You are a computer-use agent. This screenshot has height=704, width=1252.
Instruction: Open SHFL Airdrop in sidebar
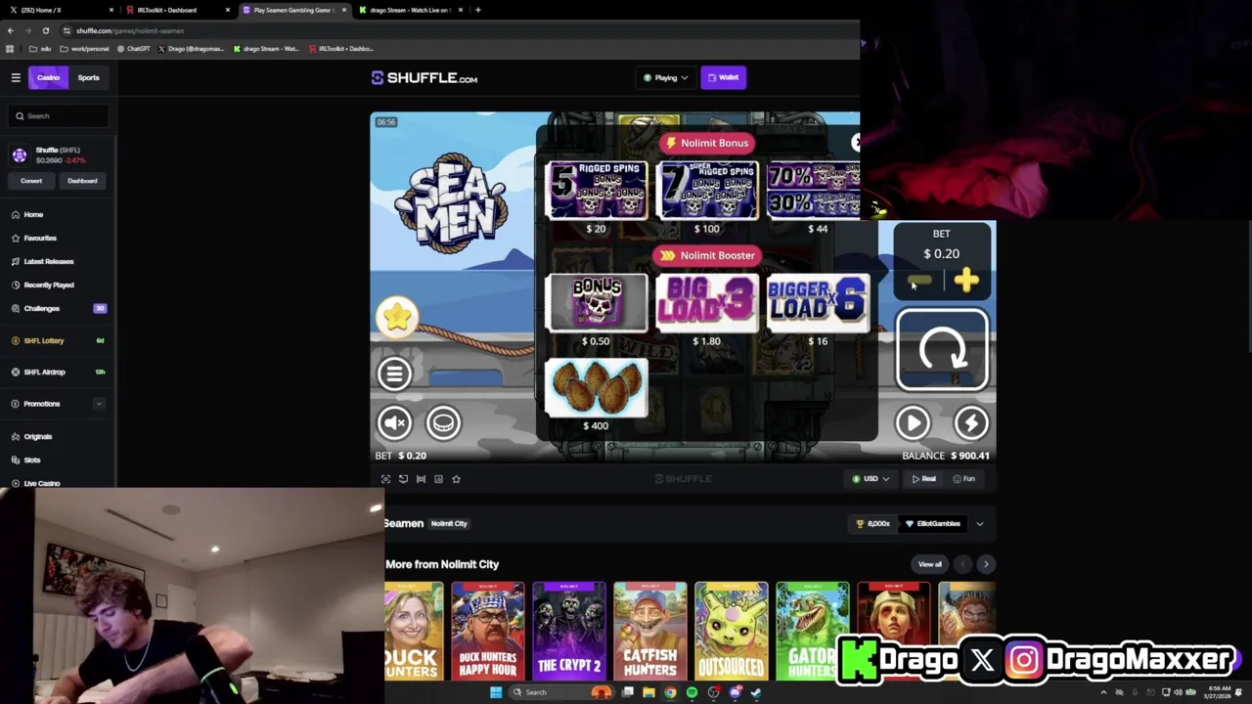click(x=57, y=372)
